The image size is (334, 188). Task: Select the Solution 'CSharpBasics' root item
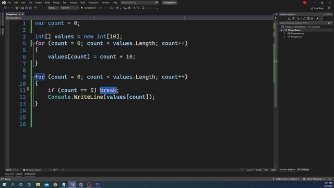301,27
